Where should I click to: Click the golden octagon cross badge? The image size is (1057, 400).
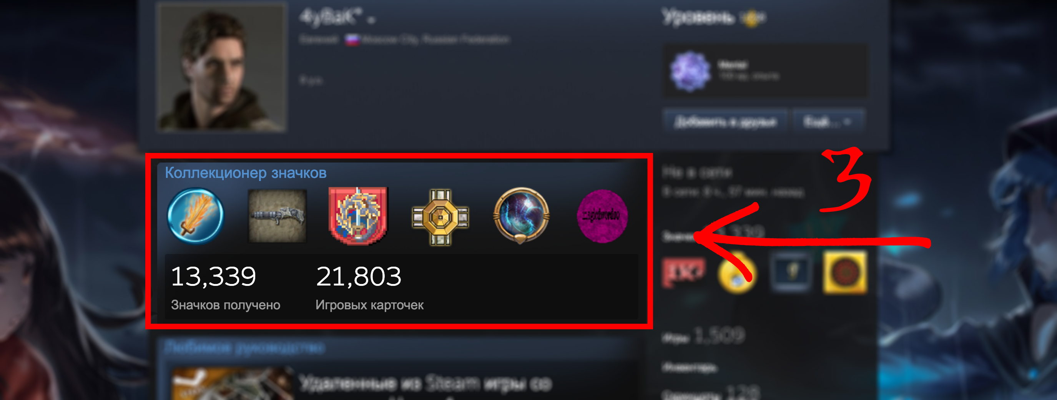click(440, 217)
